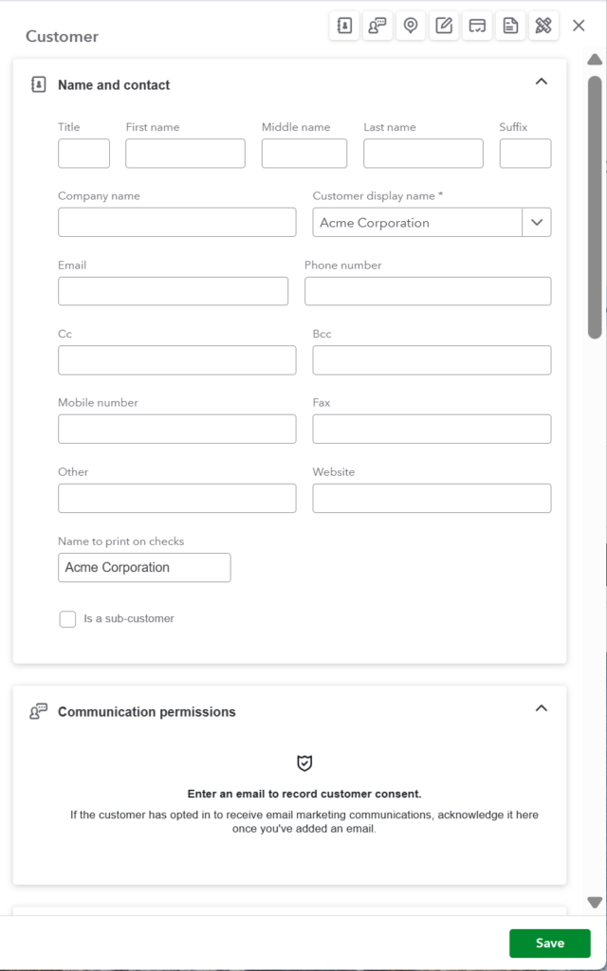The height and width of the screenshot is (971, 607).
Task: Go to Addresses section via location pin icon
Action: 411,26
